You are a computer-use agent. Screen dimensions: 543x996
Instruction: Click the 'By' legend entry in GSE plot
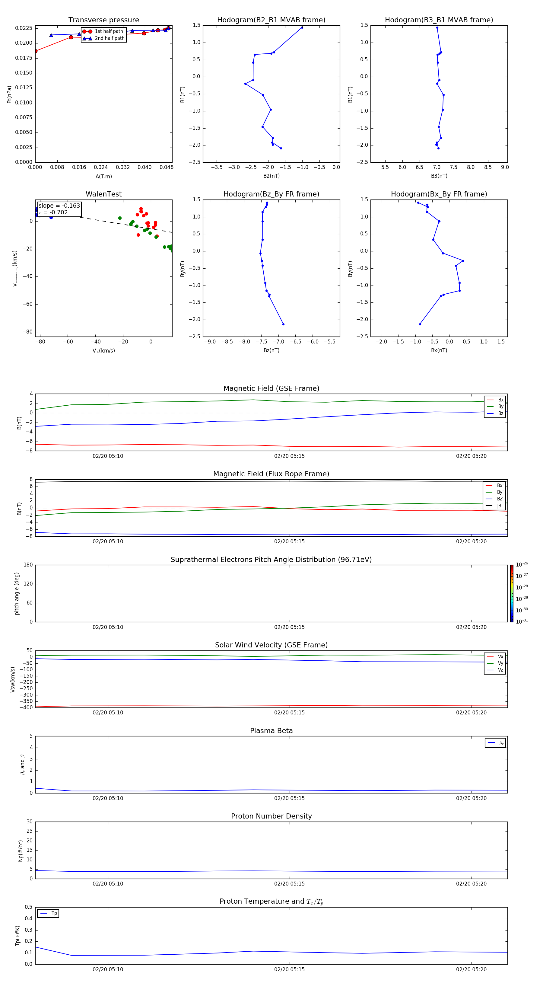click(x=495, y=406)
